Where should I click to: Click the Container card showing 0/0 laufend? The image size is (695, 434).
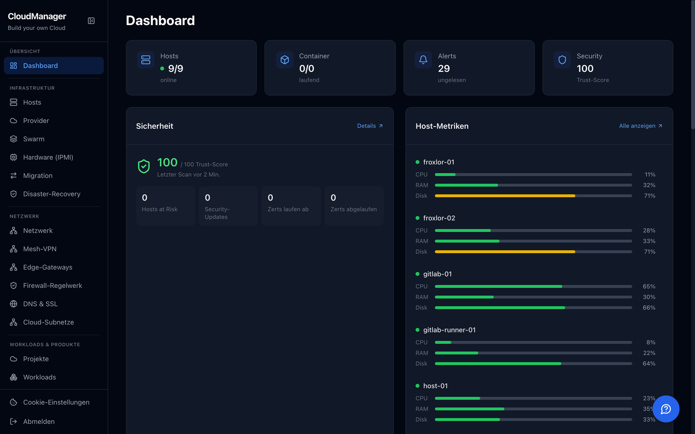coord(330,68)
